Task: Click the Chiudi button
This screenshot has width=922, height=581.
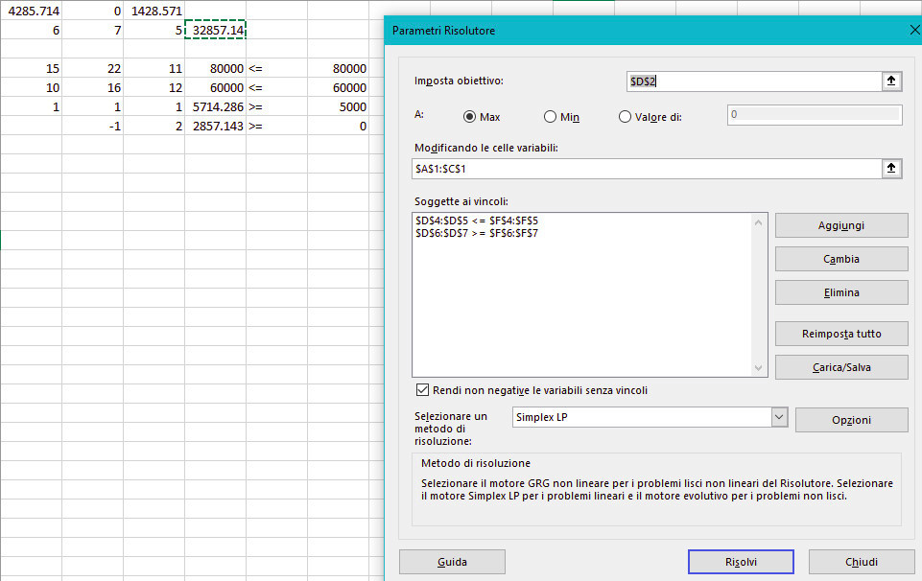Action: 862,562
